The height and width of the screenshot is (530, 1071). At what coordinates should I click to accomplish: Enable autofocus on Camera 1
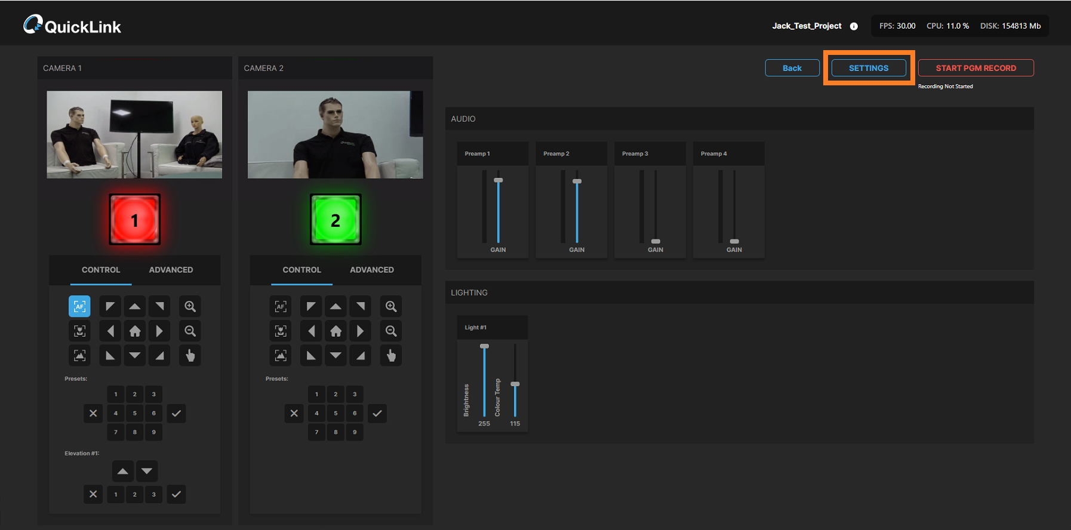coord(79,306)
